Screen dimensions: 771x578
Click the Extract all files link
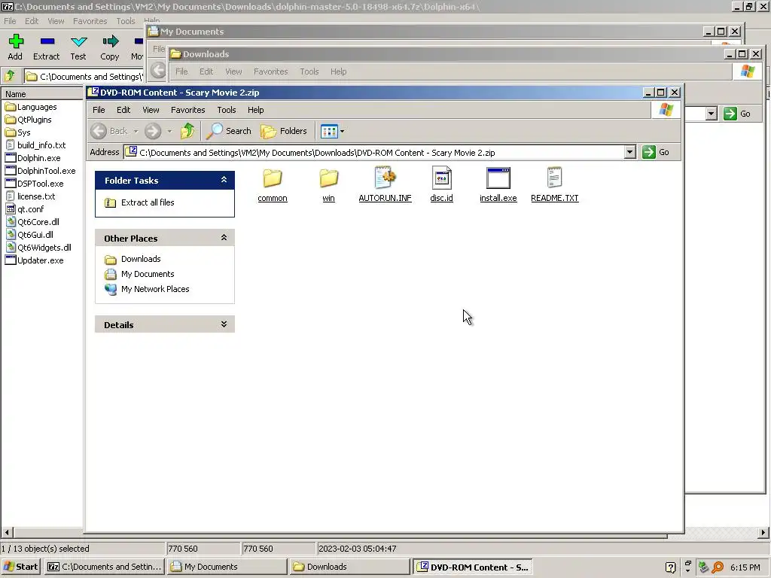[148, 202]
